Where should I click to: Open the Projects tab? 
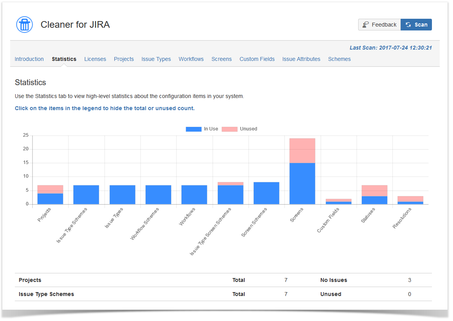point(124,59)
